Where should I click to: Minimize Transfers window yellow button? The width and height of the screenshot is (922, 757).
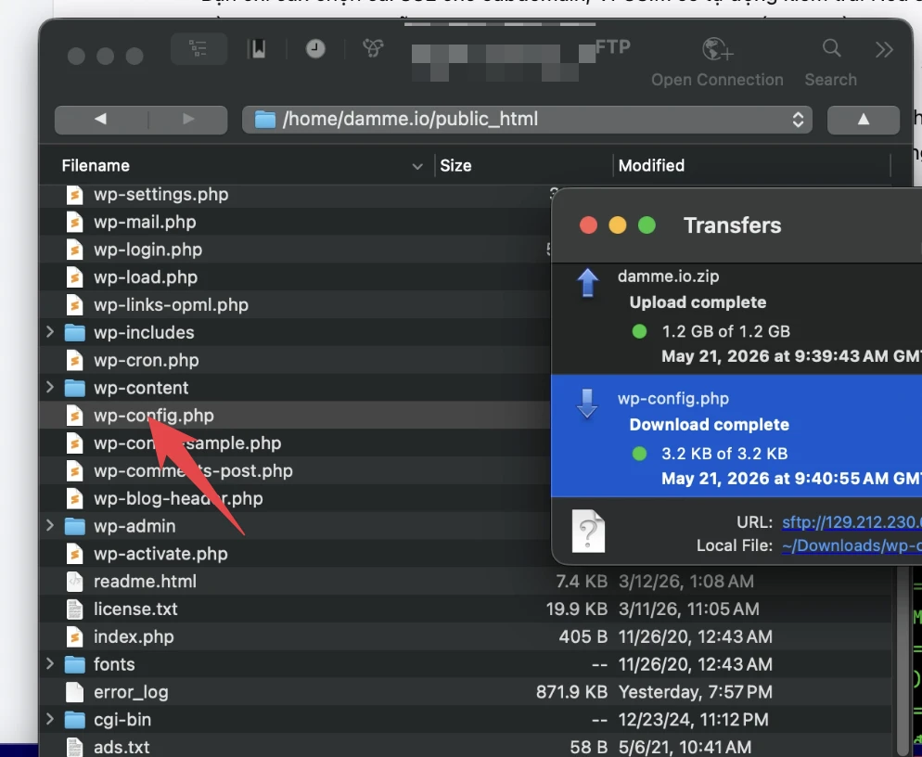(618, 225)
